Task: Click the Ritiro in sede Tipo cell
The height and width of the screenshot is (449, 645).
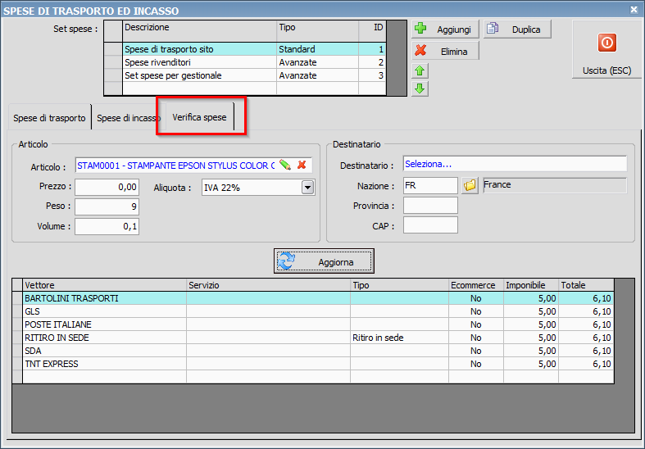Action: pyautogui.click(x=399, y=338)
